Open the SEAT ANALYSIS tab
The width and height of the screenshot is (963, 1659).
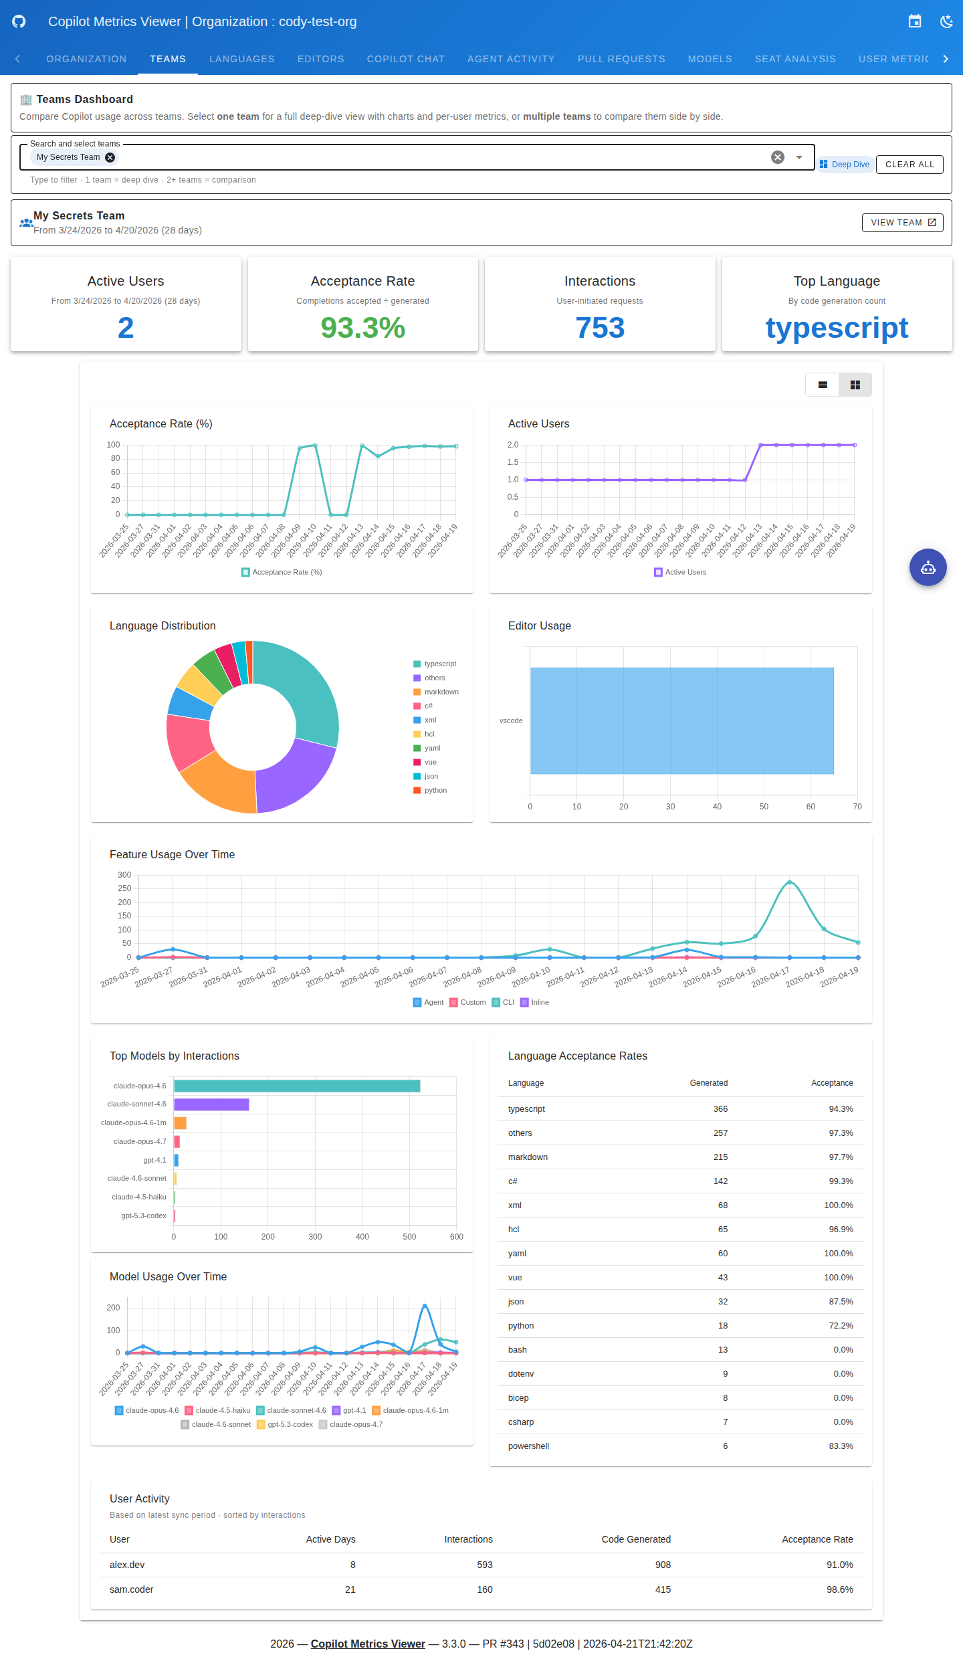795,59
